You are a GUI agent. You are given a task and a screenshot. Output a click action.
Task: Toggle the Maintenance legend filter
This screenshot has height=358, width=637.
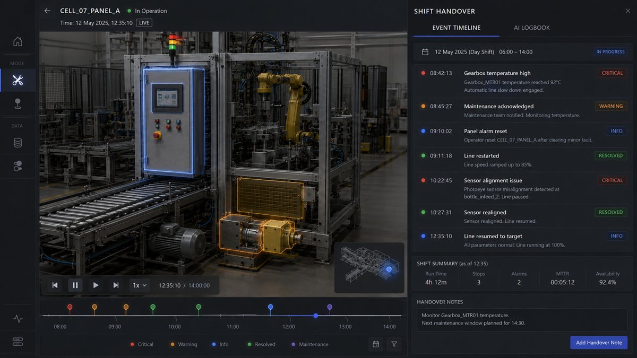pyautogui.click(x=309, y=344)
